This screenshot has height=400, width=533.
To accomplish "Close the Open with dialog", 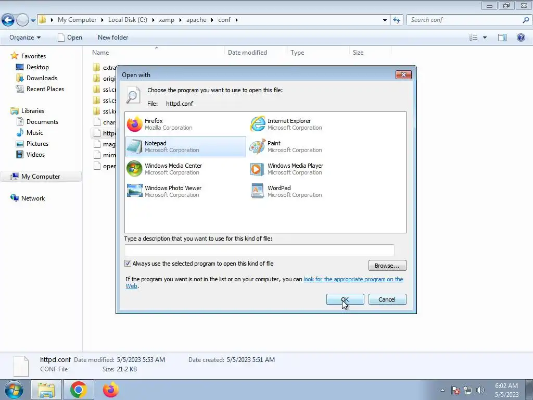I will (x=403, y=74).
